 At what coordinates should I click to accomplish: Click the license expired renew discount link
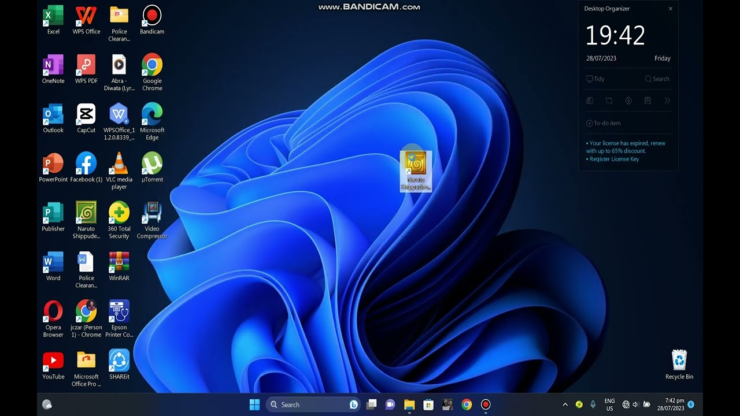click(x=626, y=147)
